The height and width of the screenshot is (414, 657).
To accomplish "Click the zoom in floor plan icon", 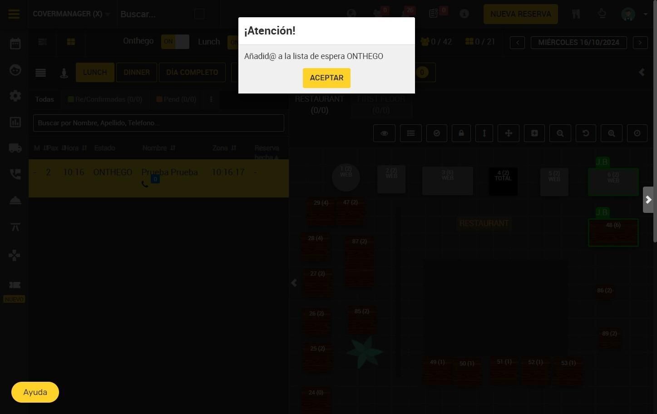I will (x=612, y=133).
